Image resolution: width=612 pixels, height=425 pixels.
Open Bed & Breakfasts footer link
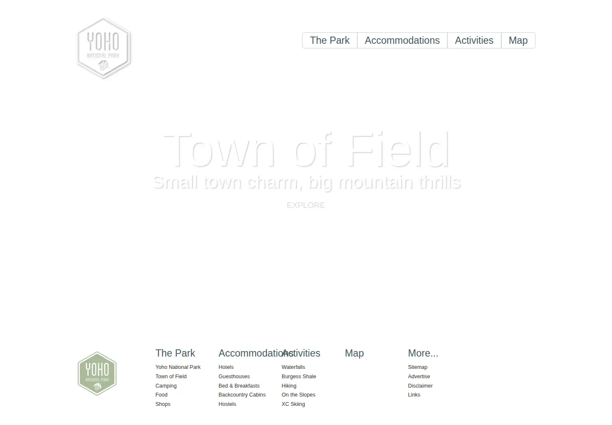(x=239, y=386)
